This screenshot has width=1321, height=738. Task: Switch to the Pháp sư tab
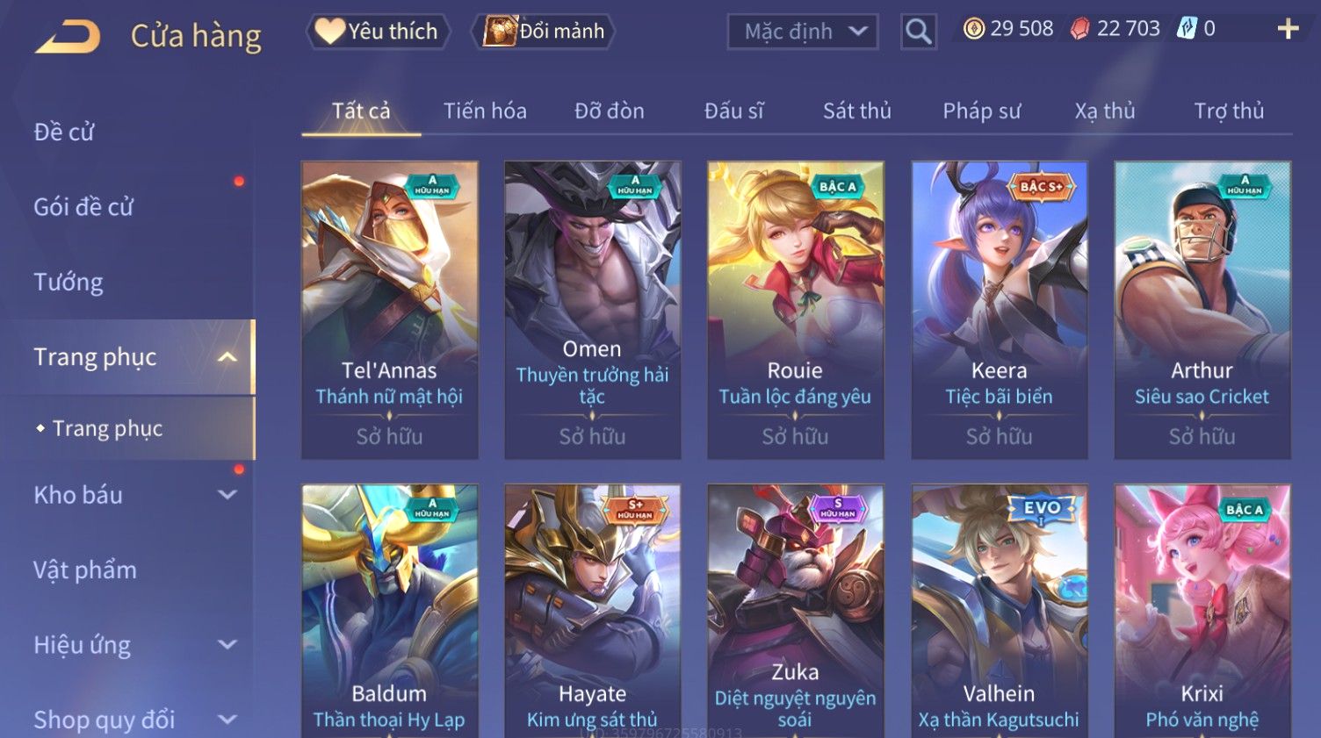point(981,111)
